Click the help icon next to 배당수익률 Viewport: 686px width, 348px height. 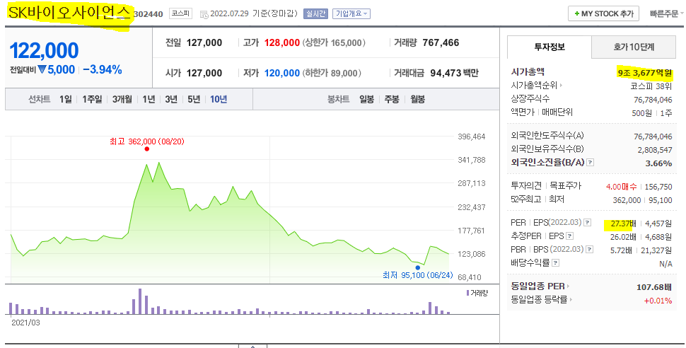(555, 263)
